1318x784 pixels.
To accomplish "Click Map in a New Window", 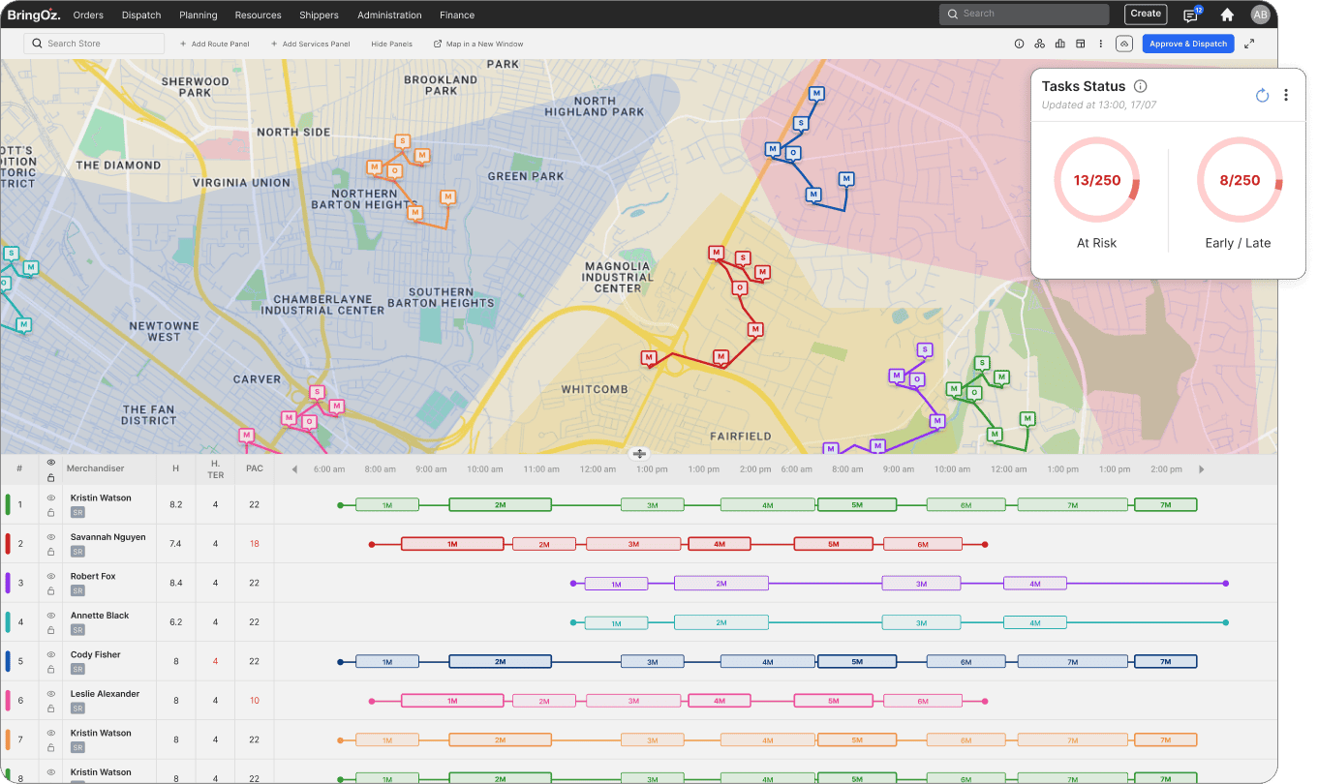I will 478,44.
